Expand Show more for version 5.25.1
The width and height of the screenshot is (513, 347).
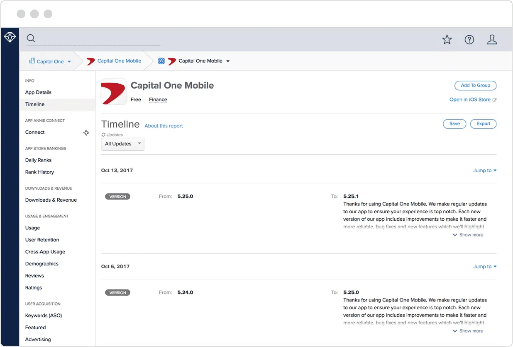468,235
